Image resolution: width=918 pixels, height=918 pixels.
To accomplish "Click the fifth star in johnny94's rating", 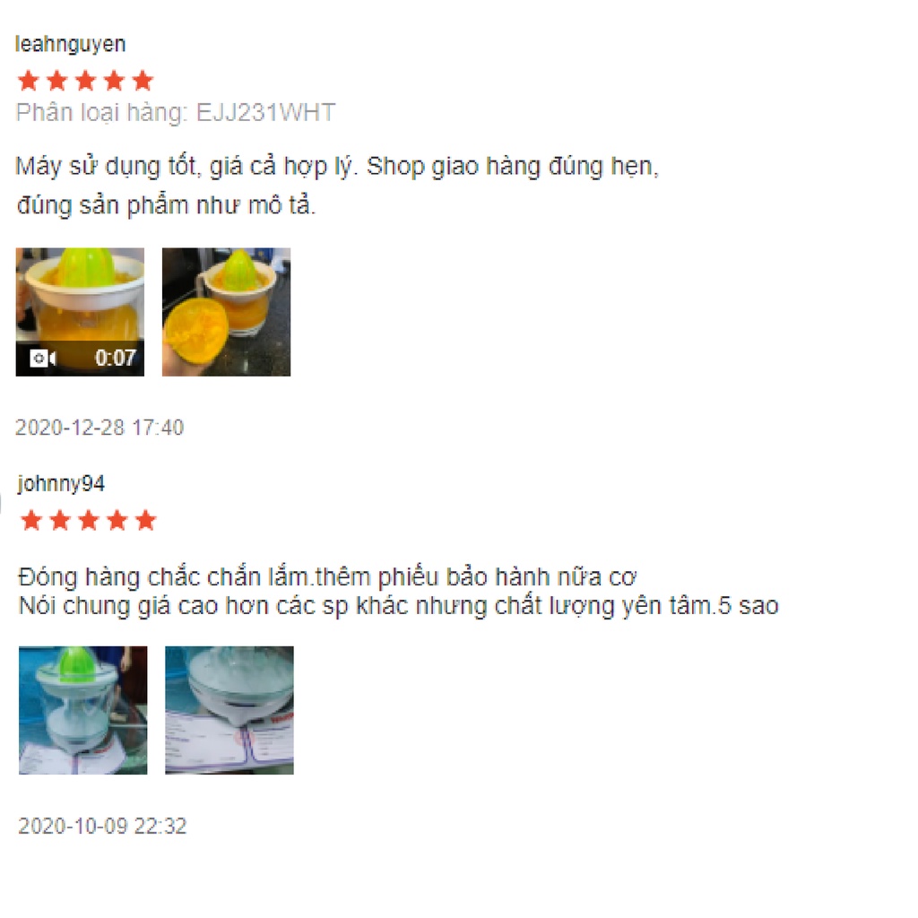I will pos(146,520).
